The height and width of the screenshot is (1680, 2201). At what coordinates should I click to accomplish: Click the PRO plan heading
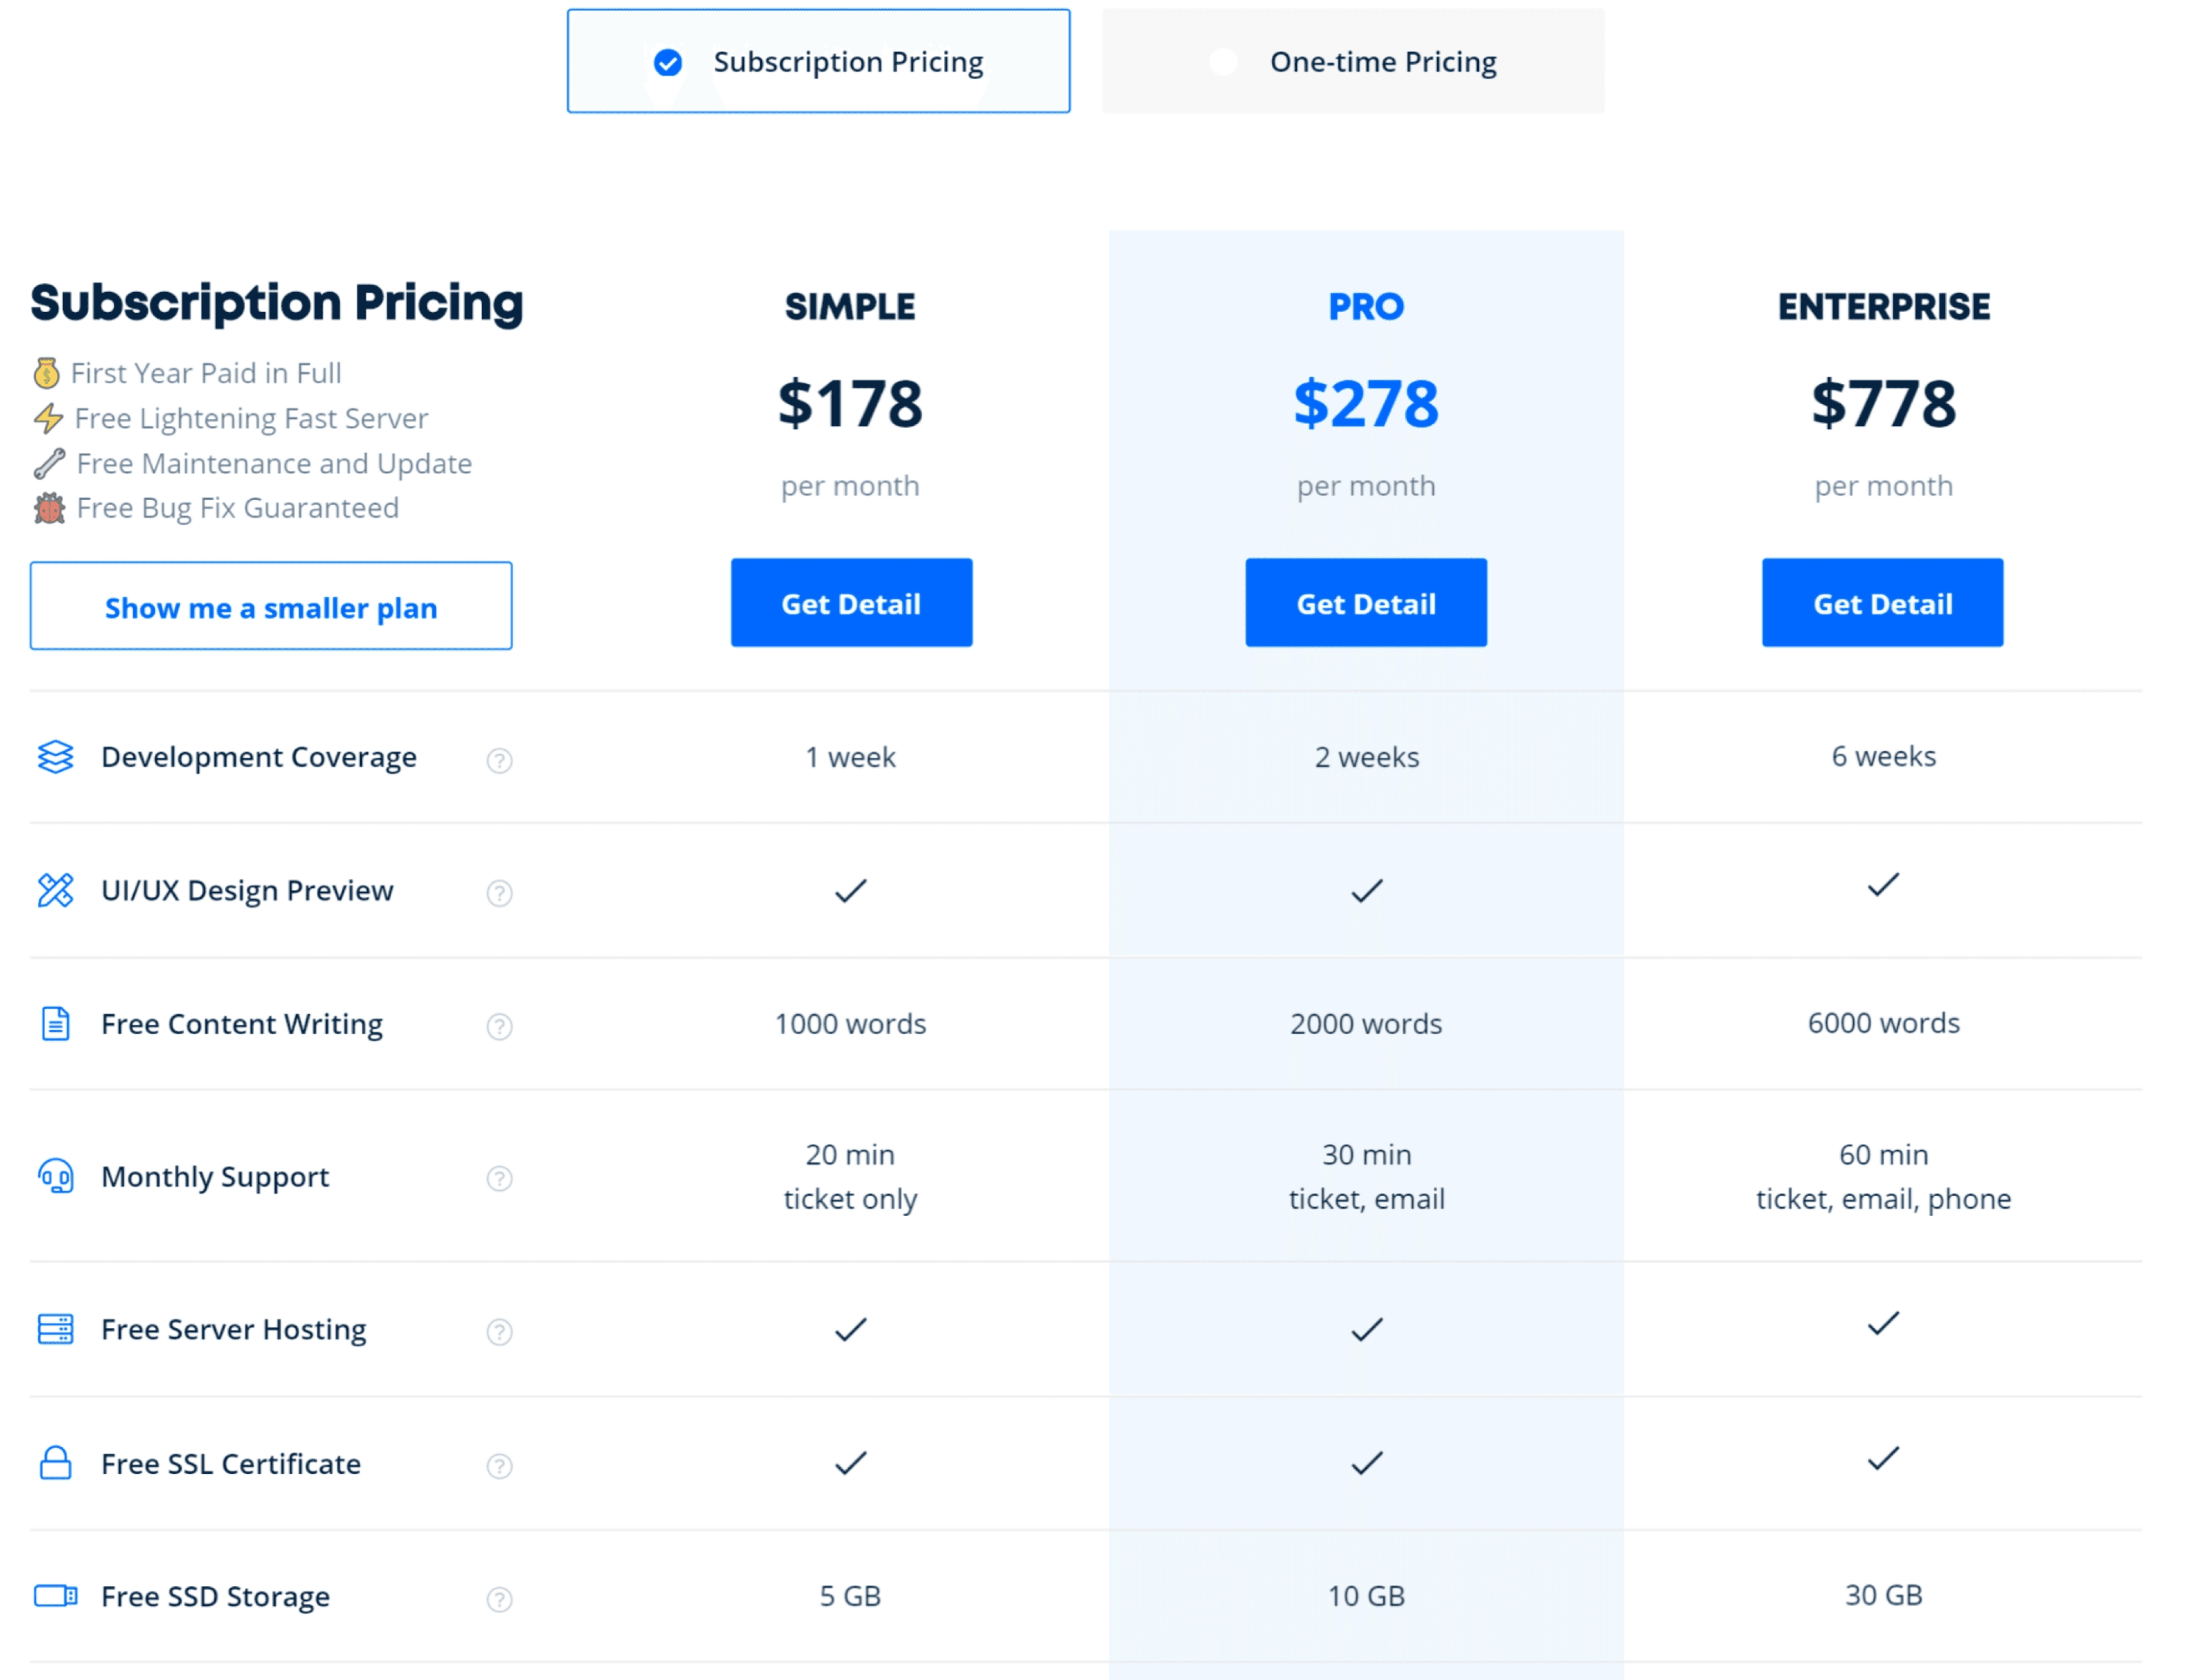click(x=1366, y=306)
